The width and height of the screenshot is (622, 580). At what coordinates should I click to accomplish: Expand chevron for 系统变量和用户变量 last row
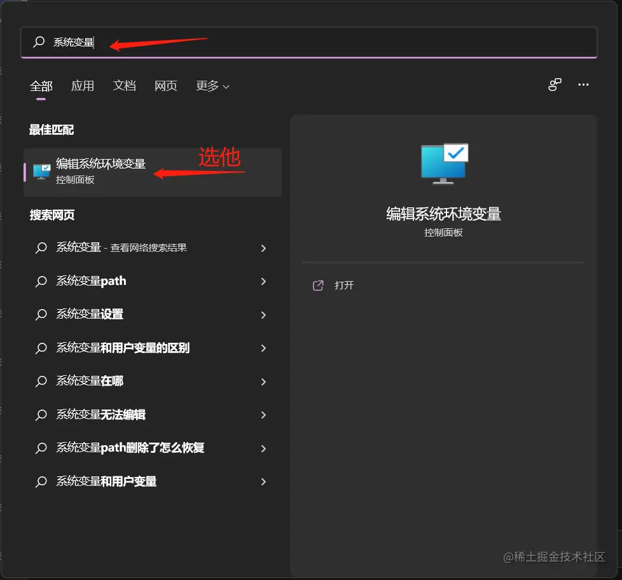(263, 481)
